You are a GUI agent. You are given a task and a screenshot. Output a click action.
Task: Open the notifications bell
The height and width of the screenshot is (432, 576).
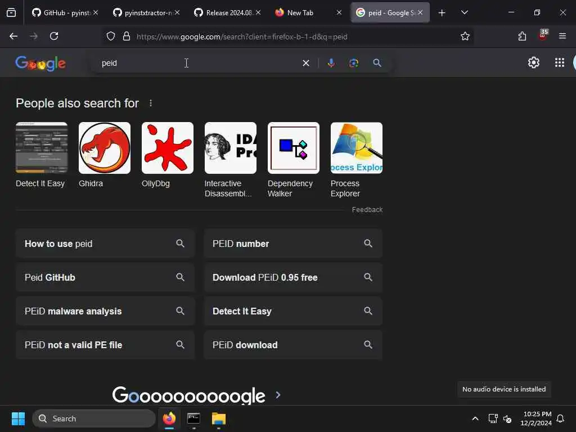click(560, 418)
